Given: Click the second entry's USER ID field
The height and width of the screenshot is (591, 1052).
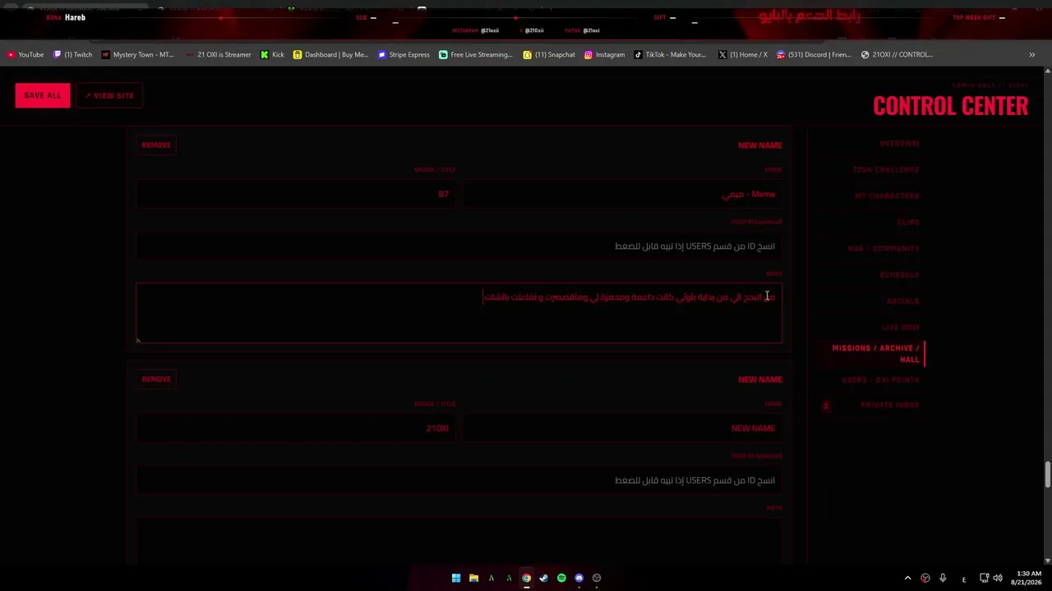Looking at the screenshot, I should coord(459,480).
